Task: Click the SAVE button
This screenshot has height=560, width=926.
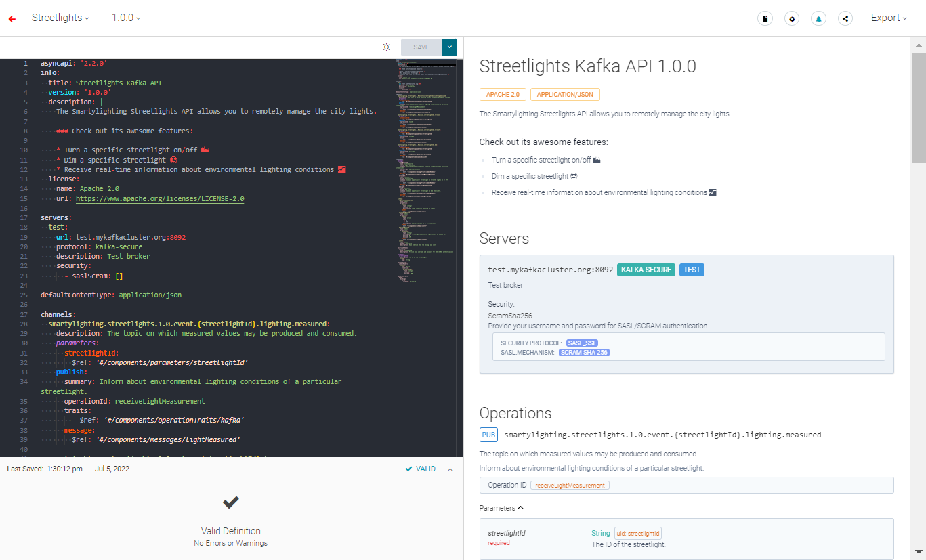Action: (420, 47)
